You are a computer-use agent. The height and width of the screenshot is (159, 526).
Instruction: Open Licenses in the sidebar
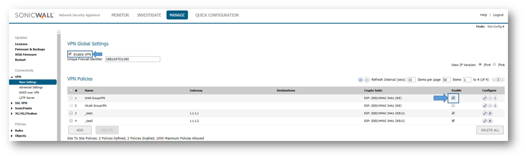[x=21, y=44]
